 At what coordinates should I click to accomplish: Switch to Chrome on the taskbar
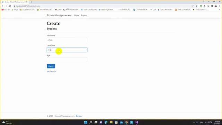[126, 122]
